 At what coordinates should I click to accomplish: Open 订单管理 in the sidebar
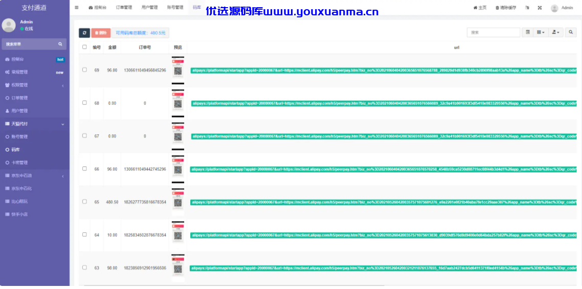click(x=34, y=98)
